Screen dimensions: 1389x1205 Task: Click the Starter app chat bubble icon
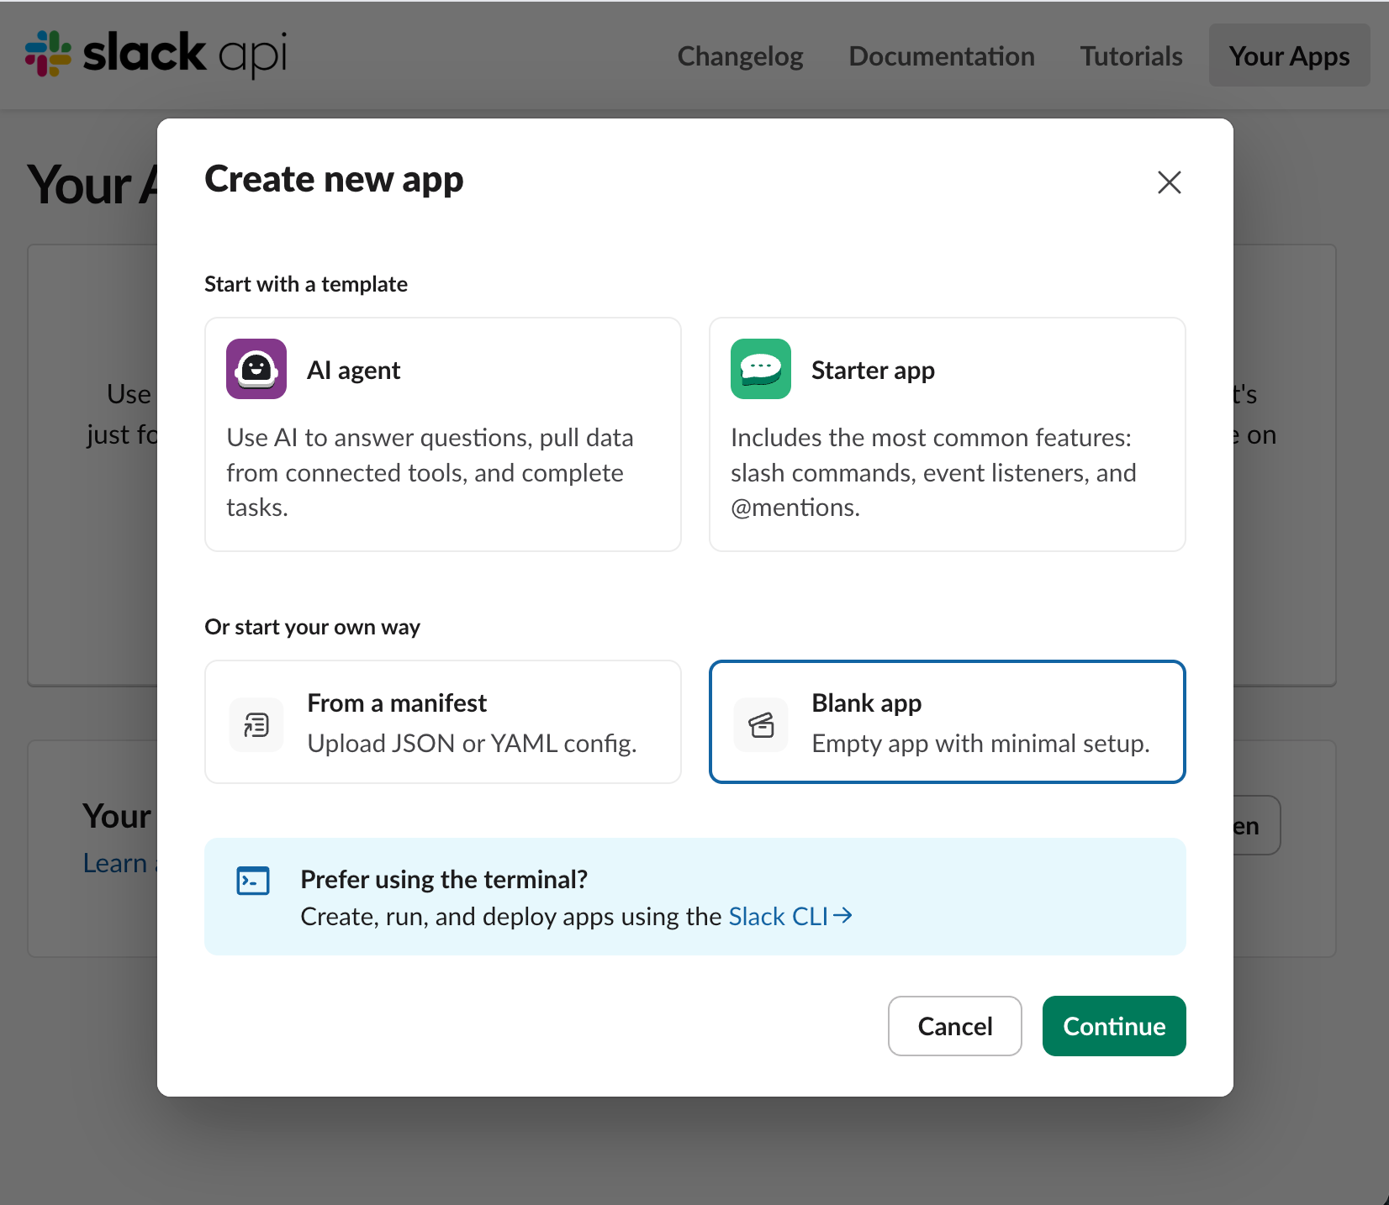[761, 369]
